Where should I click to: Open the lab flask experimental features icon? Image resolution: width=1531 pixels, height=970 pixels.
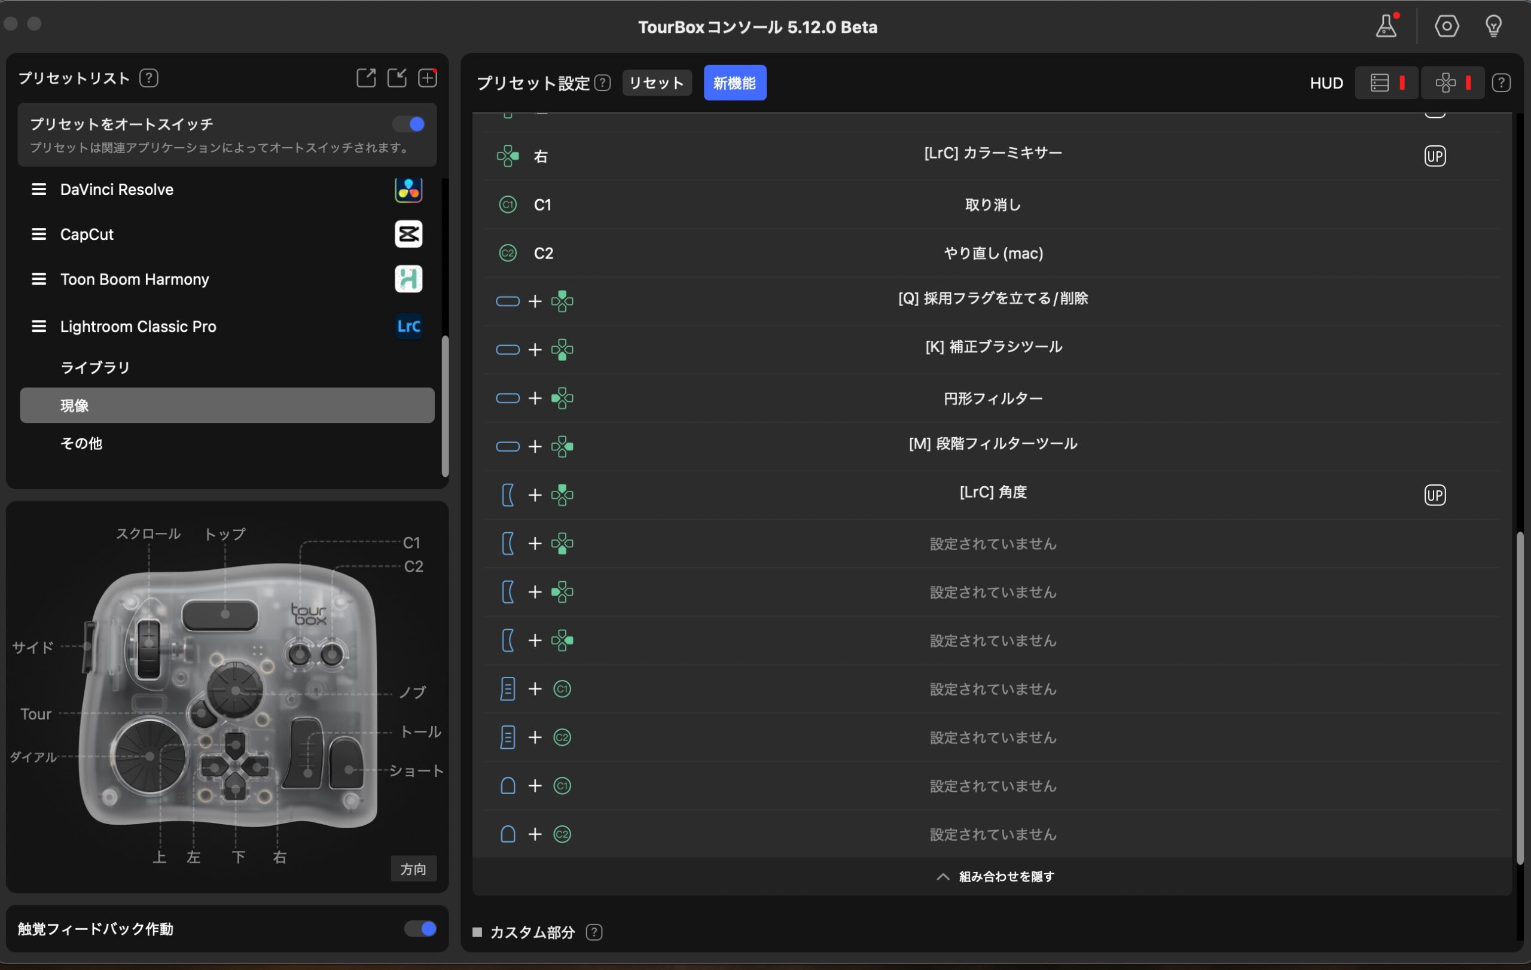point(1386,27)
